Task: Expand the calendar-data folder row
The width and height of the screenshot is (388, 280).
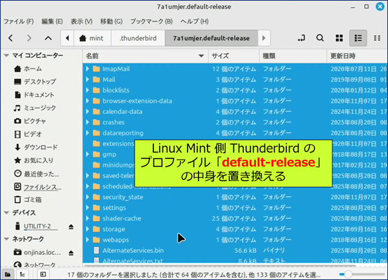Action: [x=87, y=112]
